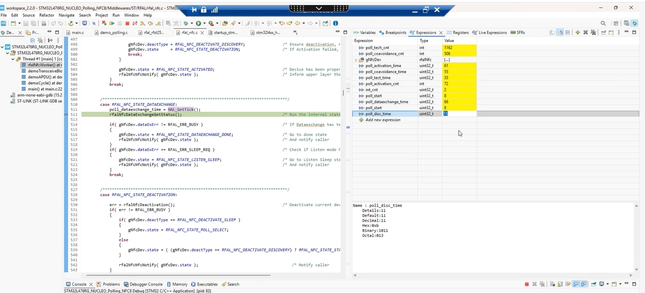The image size is (645, 293).
Task: Click the Open Perspective icon
Action: click(x=616, y=24)
